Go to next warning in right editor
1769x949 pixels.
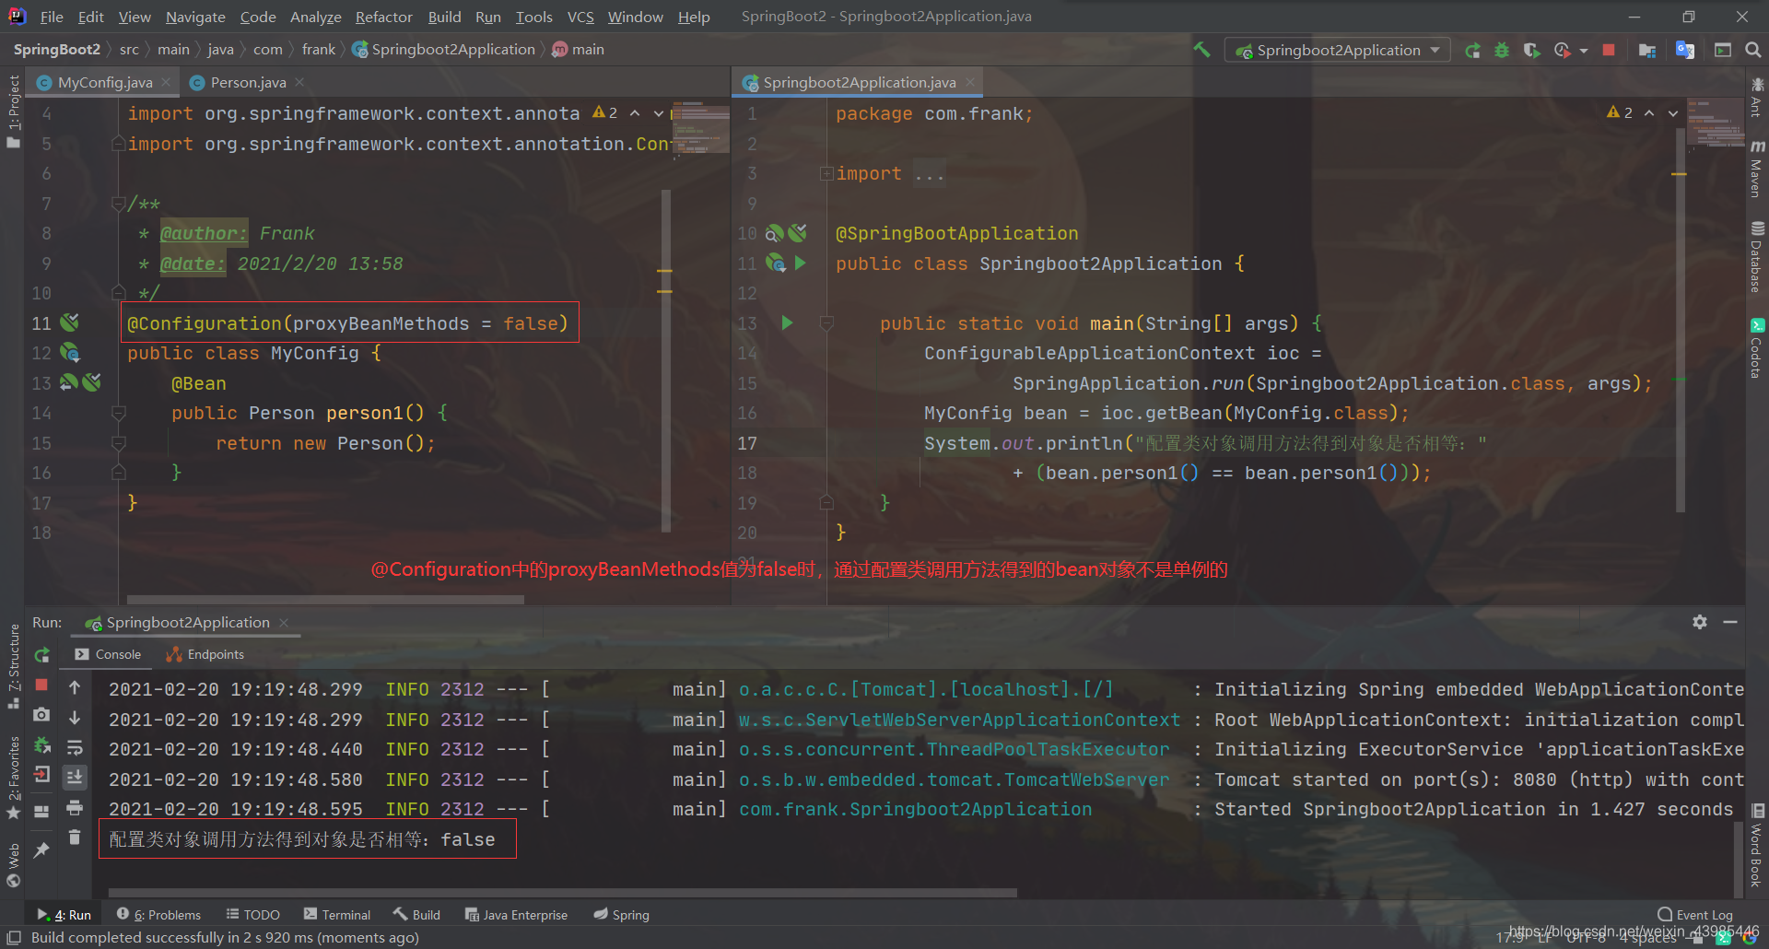[1672, 112]
